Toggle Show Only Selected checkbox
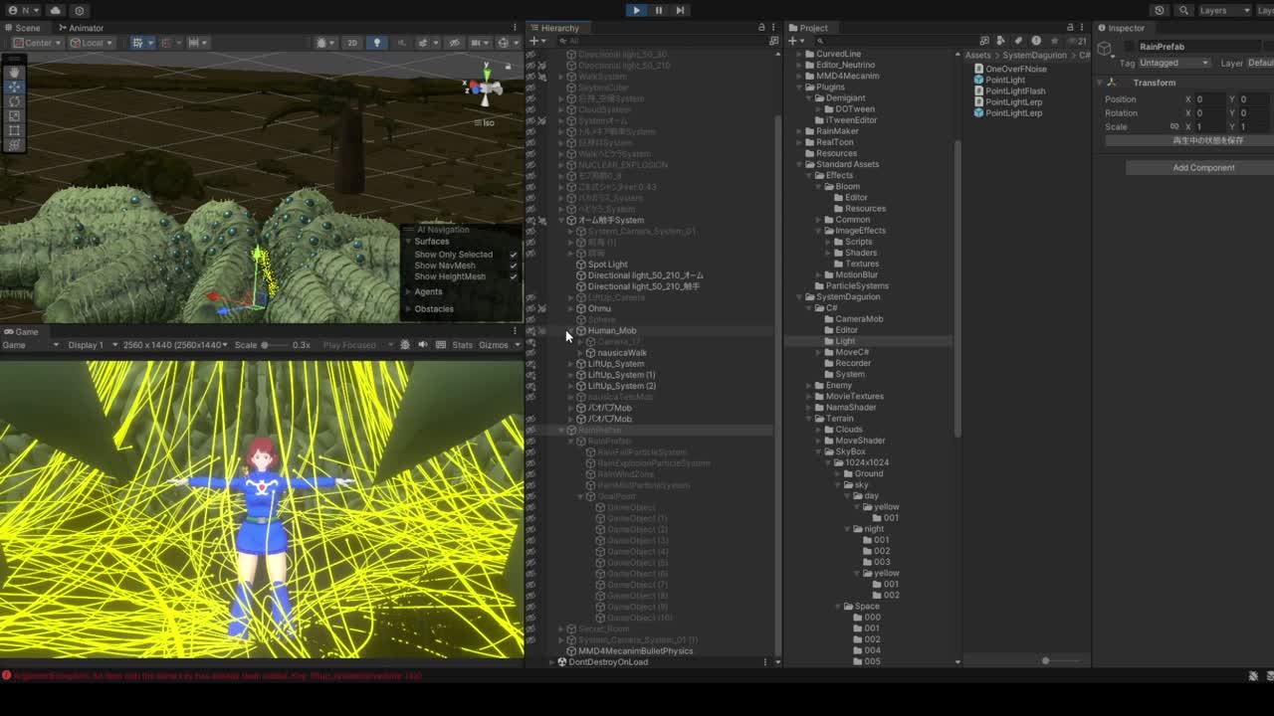The width and height of the screenshot is (1274, 716). coord(514,255)
